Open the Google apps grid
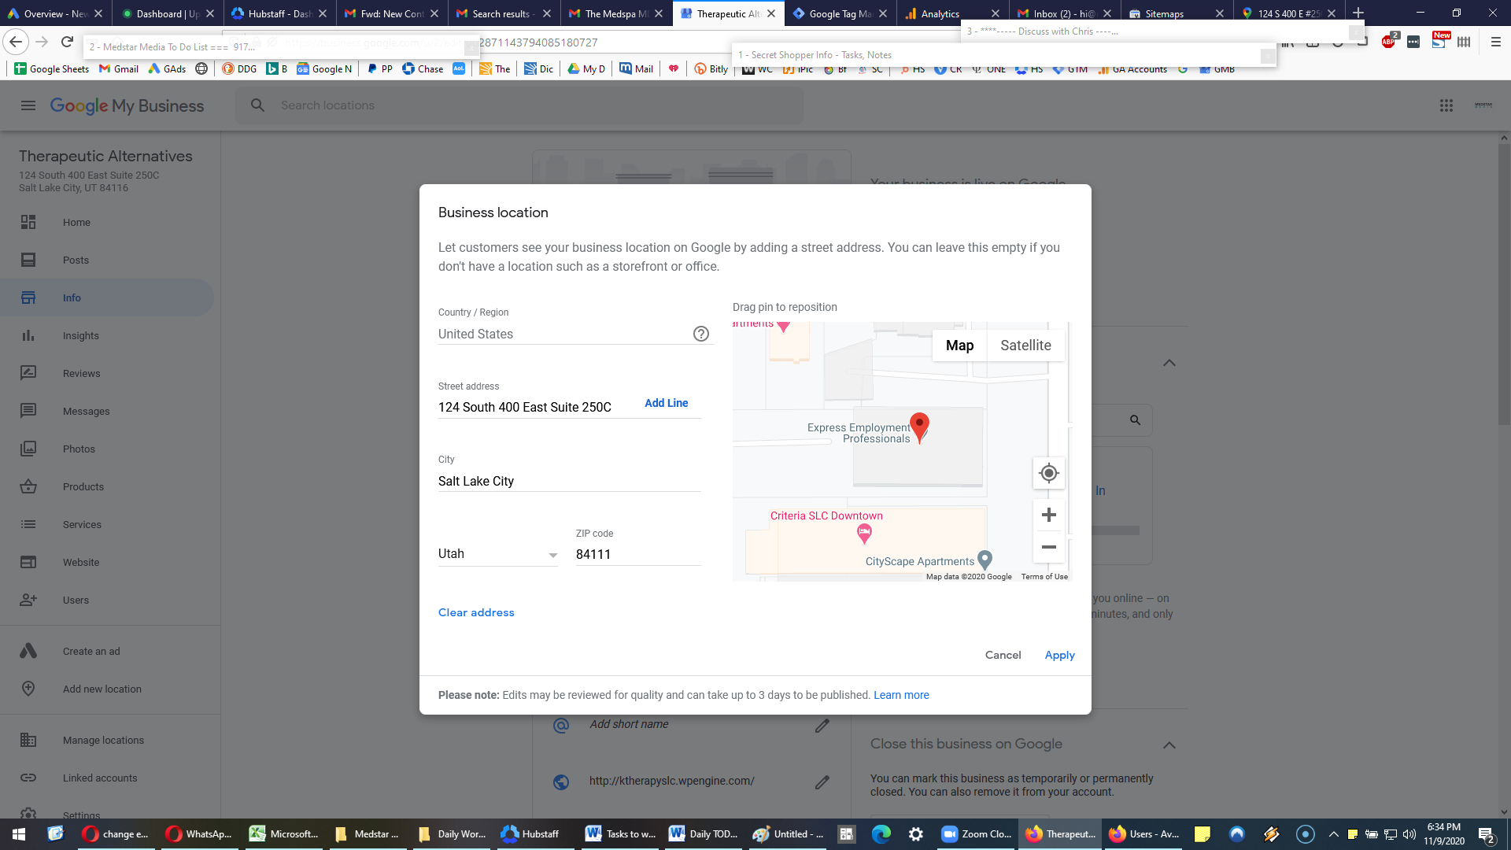 (1446, 105)
